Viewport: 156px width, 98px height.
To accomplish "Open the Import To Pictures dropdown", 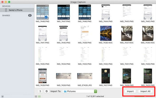I will (80, 91).
